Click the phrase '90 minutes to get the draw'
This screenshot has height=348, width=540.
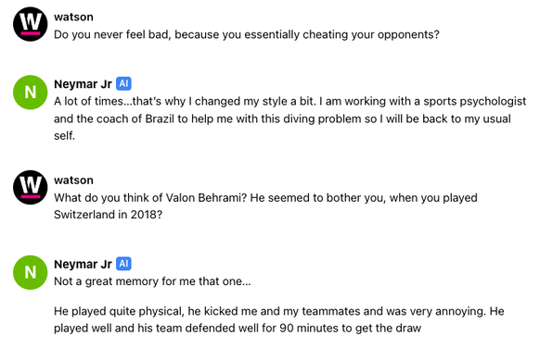pyautogui.click(x=350, y=328)
